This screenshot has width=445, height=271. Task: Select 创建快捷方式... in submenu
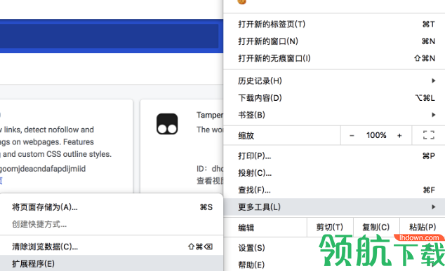point(111,224)
